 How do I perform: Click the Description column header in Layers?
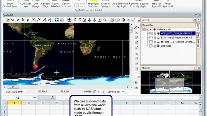point(169,25)
